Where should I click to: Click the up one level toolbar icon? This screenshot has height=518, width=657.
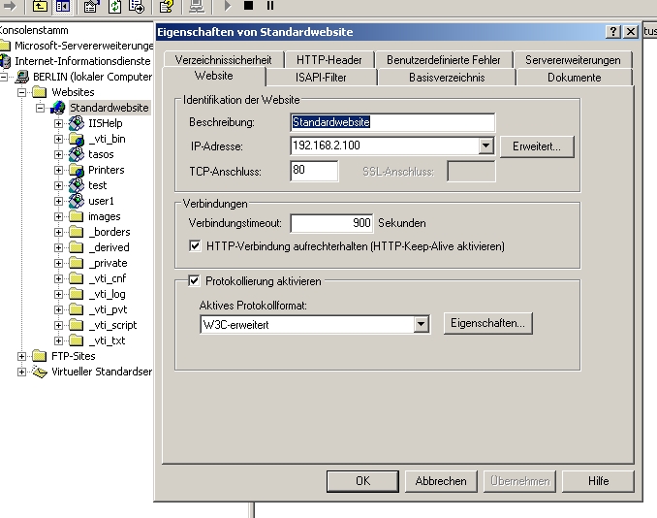pos(41,6)
